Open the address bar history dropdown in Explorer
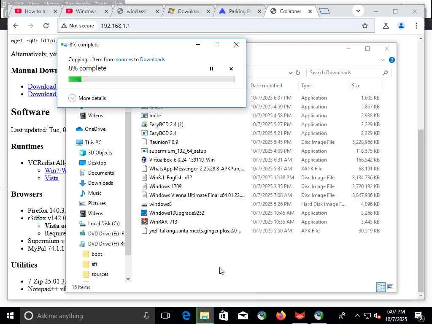432x324 pixels. click(290, 73)
